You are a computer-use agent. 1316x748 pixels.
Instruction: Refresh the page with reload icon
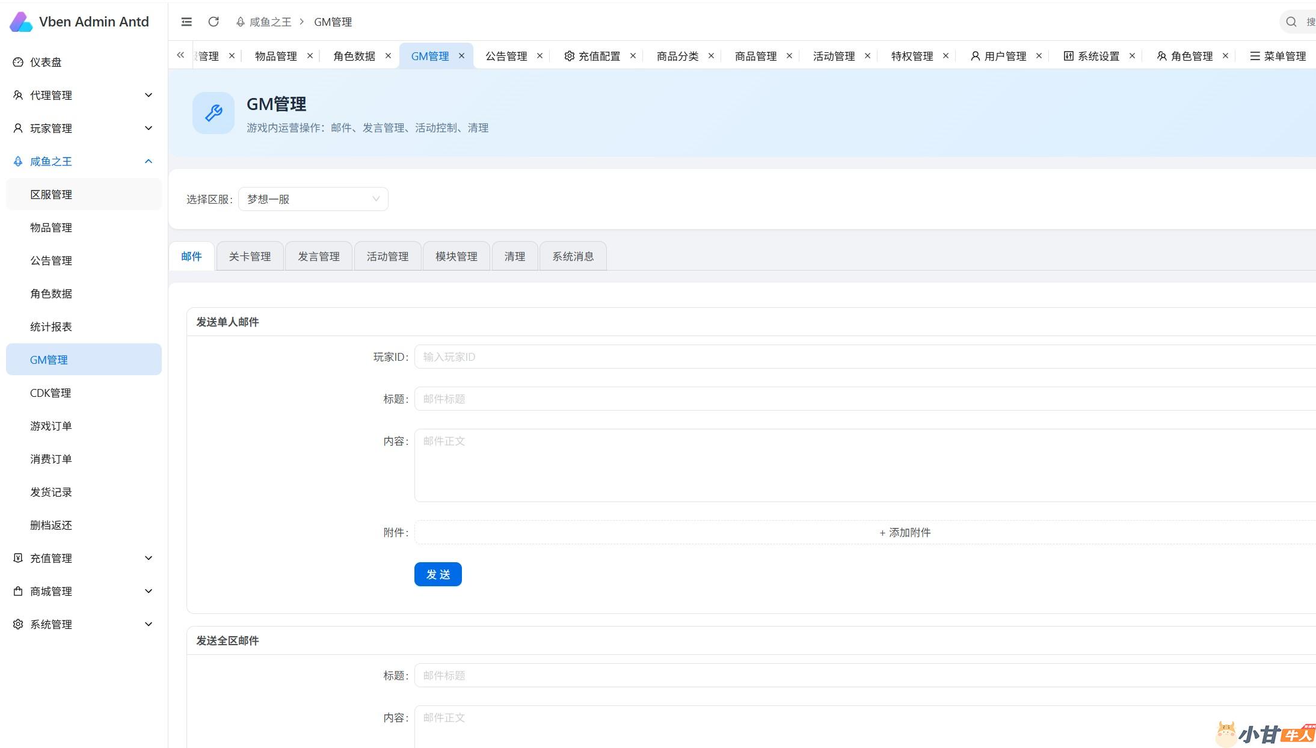coord(214,22)
